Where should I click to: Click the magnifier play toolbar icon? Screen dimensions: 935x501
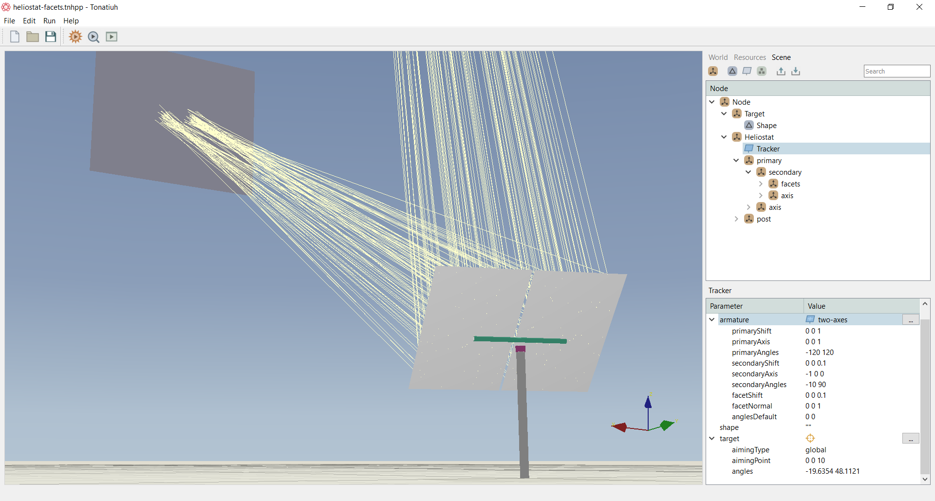coord(93,37)
